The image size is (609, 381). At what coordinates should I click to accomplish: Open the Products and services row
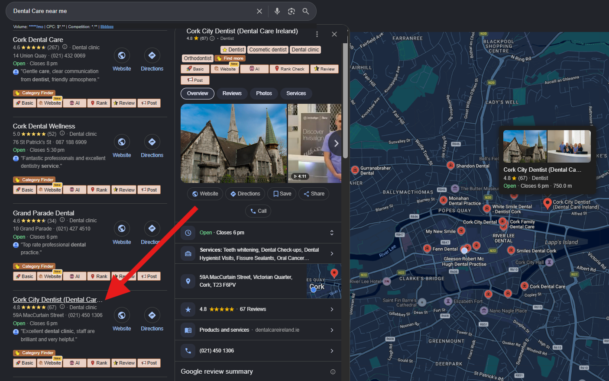258,330
